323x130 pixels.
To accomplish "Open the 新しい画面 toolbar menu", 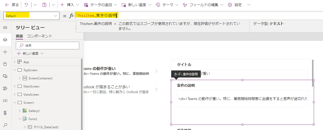I will [x=136, y=5].
